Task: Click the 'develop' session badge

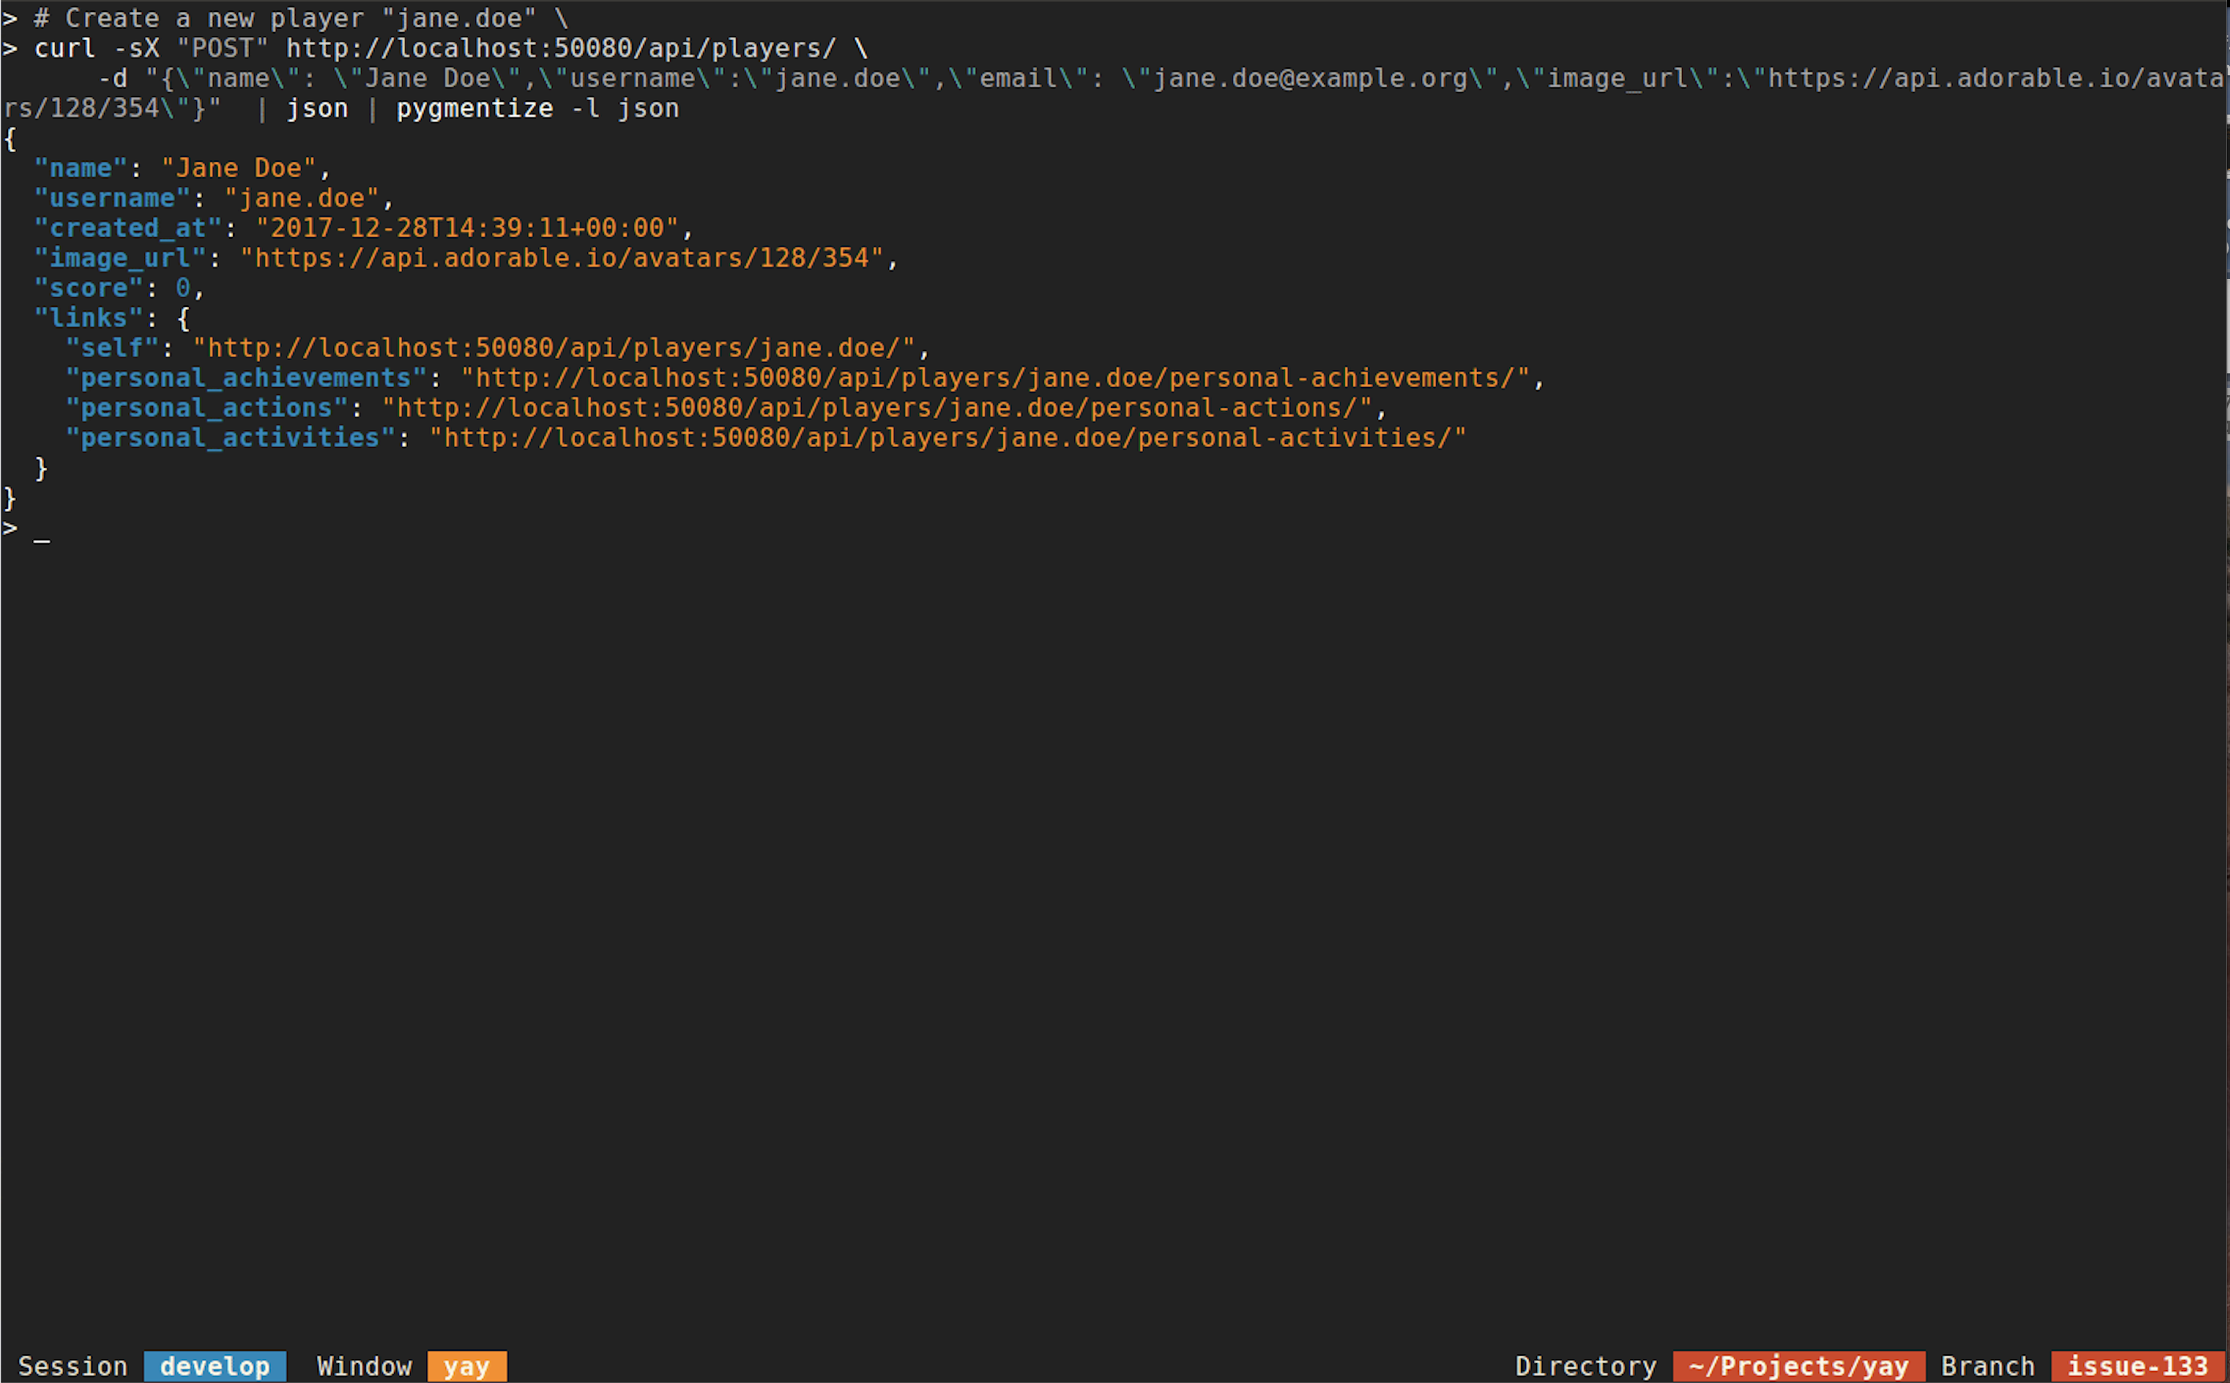Action: click(x=215, y=1365)
